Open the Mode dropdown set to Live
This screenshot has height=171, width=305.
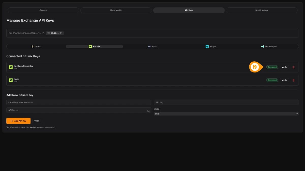coord(226,114)
